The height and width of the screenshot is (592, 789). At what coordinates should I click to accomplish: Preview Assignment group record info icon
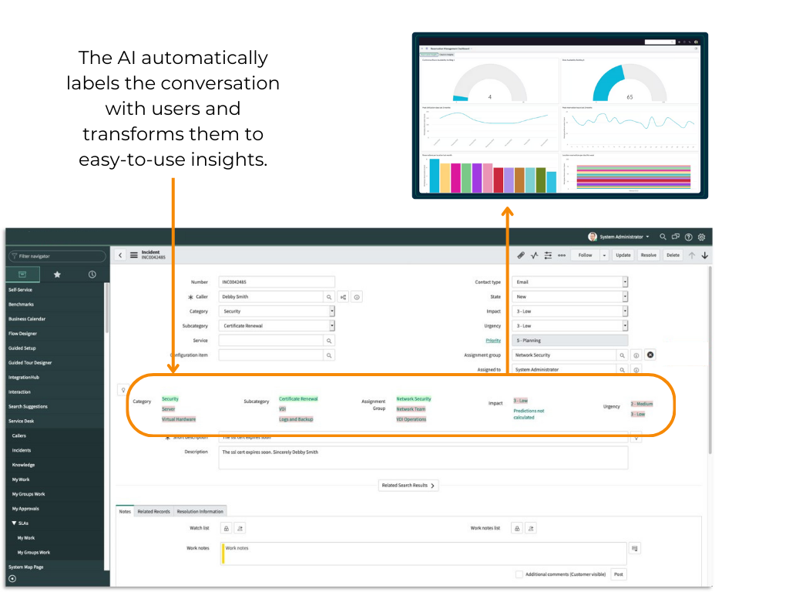(636, 355)
